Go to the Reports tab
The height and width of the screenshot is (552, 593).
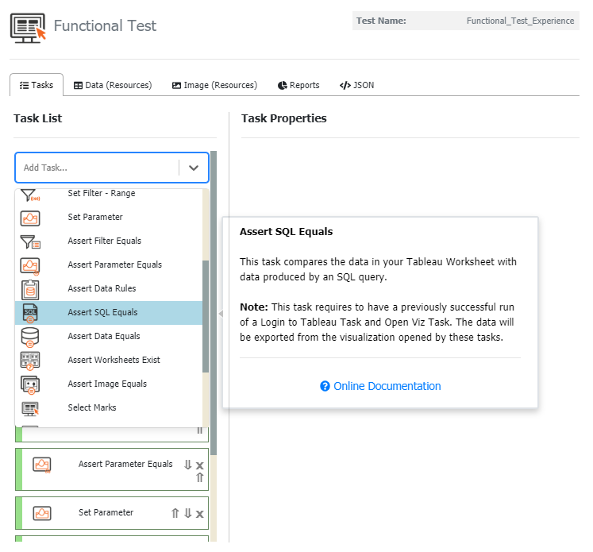point(298,85)
